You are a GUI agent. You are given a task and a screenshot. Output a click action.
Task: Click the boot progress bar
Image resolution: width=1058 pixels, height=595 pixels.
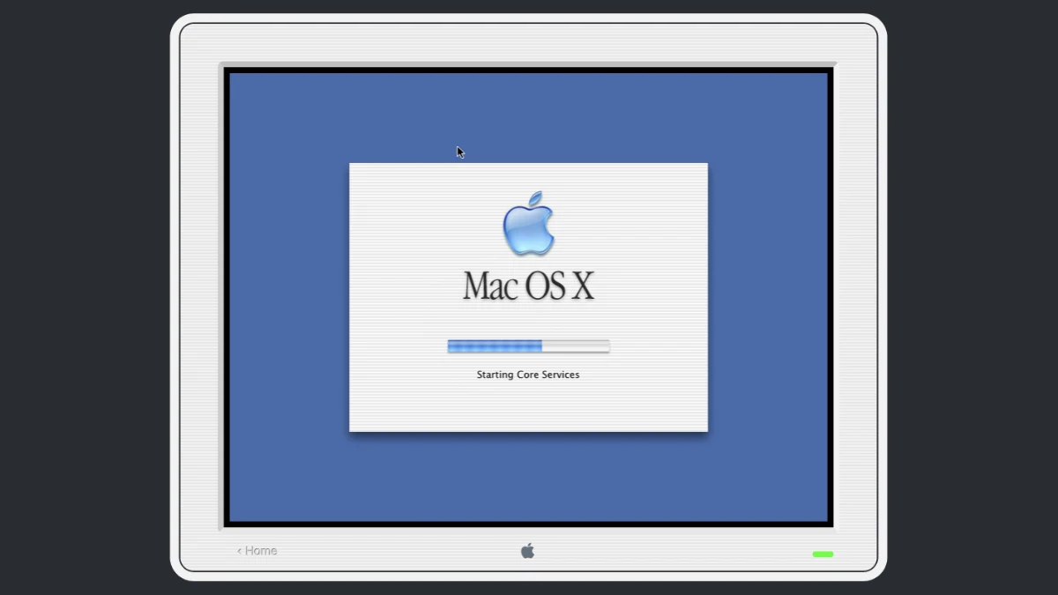click(528, 346)
